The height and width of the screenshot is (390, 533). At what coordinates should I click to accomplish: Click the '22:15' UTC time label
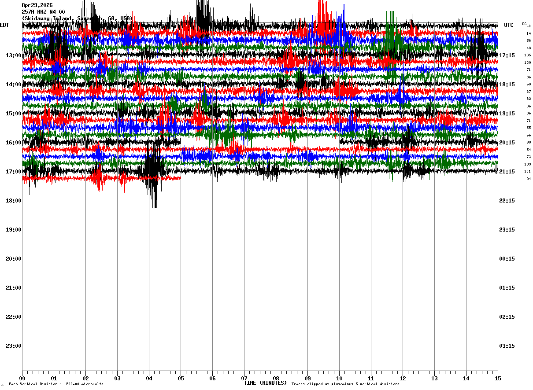[507, 200]
